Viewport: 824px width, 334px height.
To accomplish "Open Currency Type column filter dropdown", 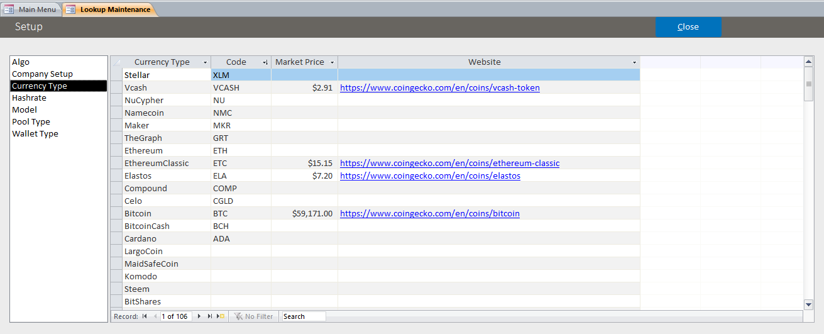I will click(x=206, y=62).
